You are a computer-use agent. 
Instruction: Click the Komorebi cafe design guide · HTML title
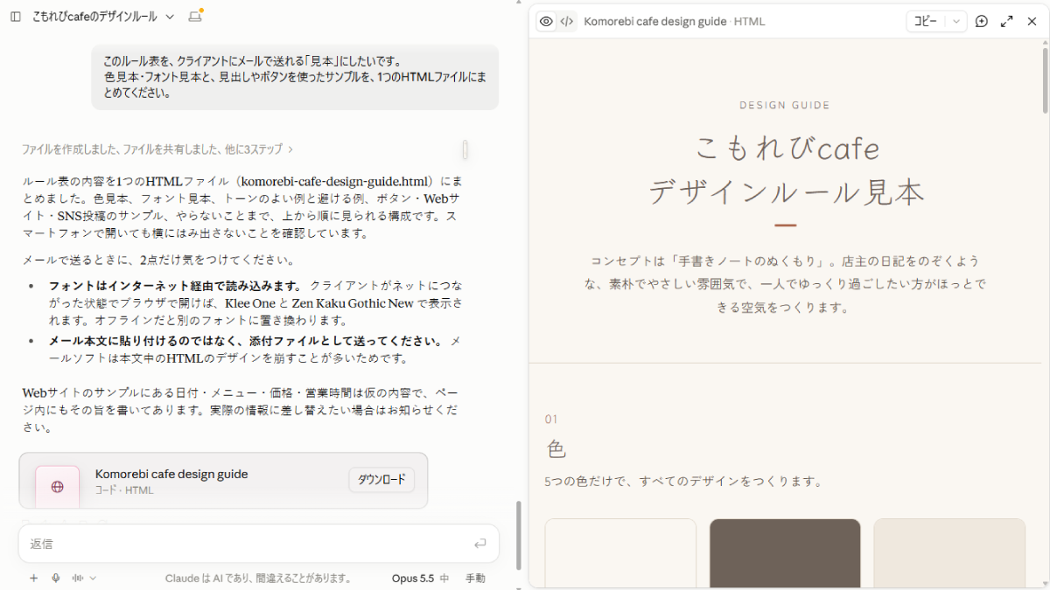click(674, 21)
